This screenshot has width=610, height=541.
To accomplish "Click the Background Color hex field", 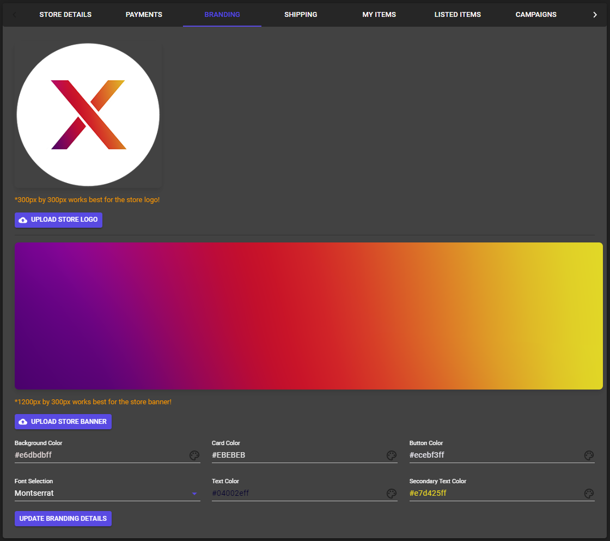I will point(101,455).
